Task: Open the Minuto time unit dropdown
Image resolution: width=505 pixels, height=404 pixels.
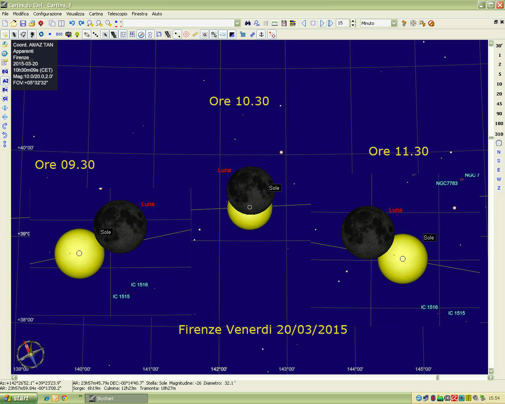Action: 394,23
